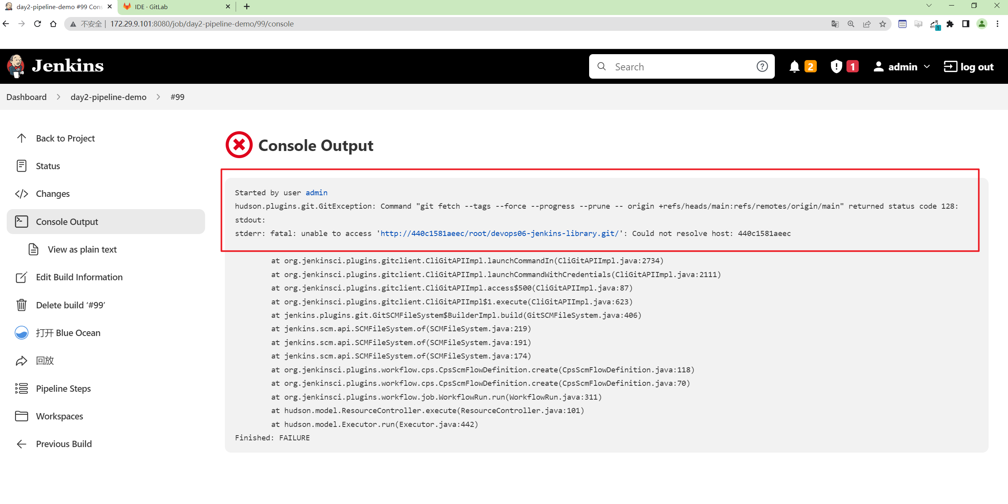Open admin user profile link in header
This screenshot has width=1008, height=504.
coord(895,67)
